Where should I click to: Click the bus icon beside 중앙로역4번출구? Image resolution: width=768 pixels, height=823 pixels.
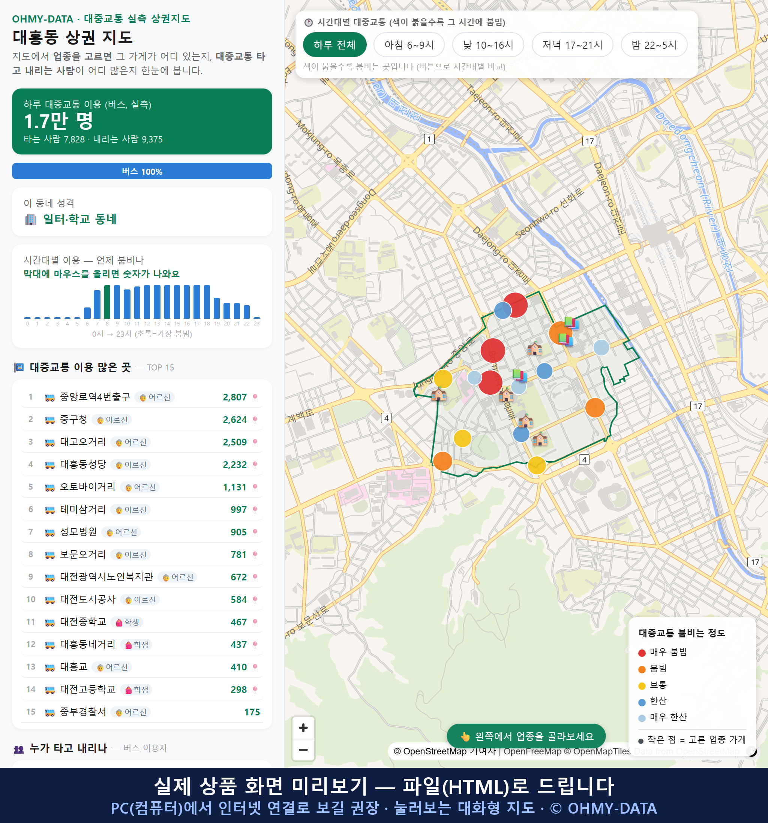tap(49, 397)
